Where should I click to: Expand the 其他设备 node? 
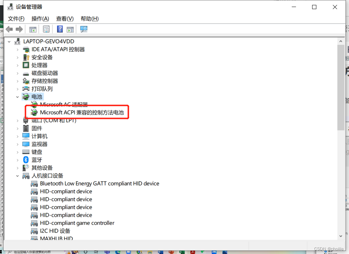[x=18, y=168]
